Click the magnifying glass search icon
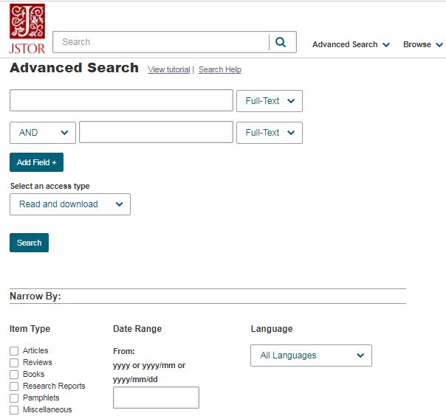Viewport: 446px width, 416px height. point(281,42)
